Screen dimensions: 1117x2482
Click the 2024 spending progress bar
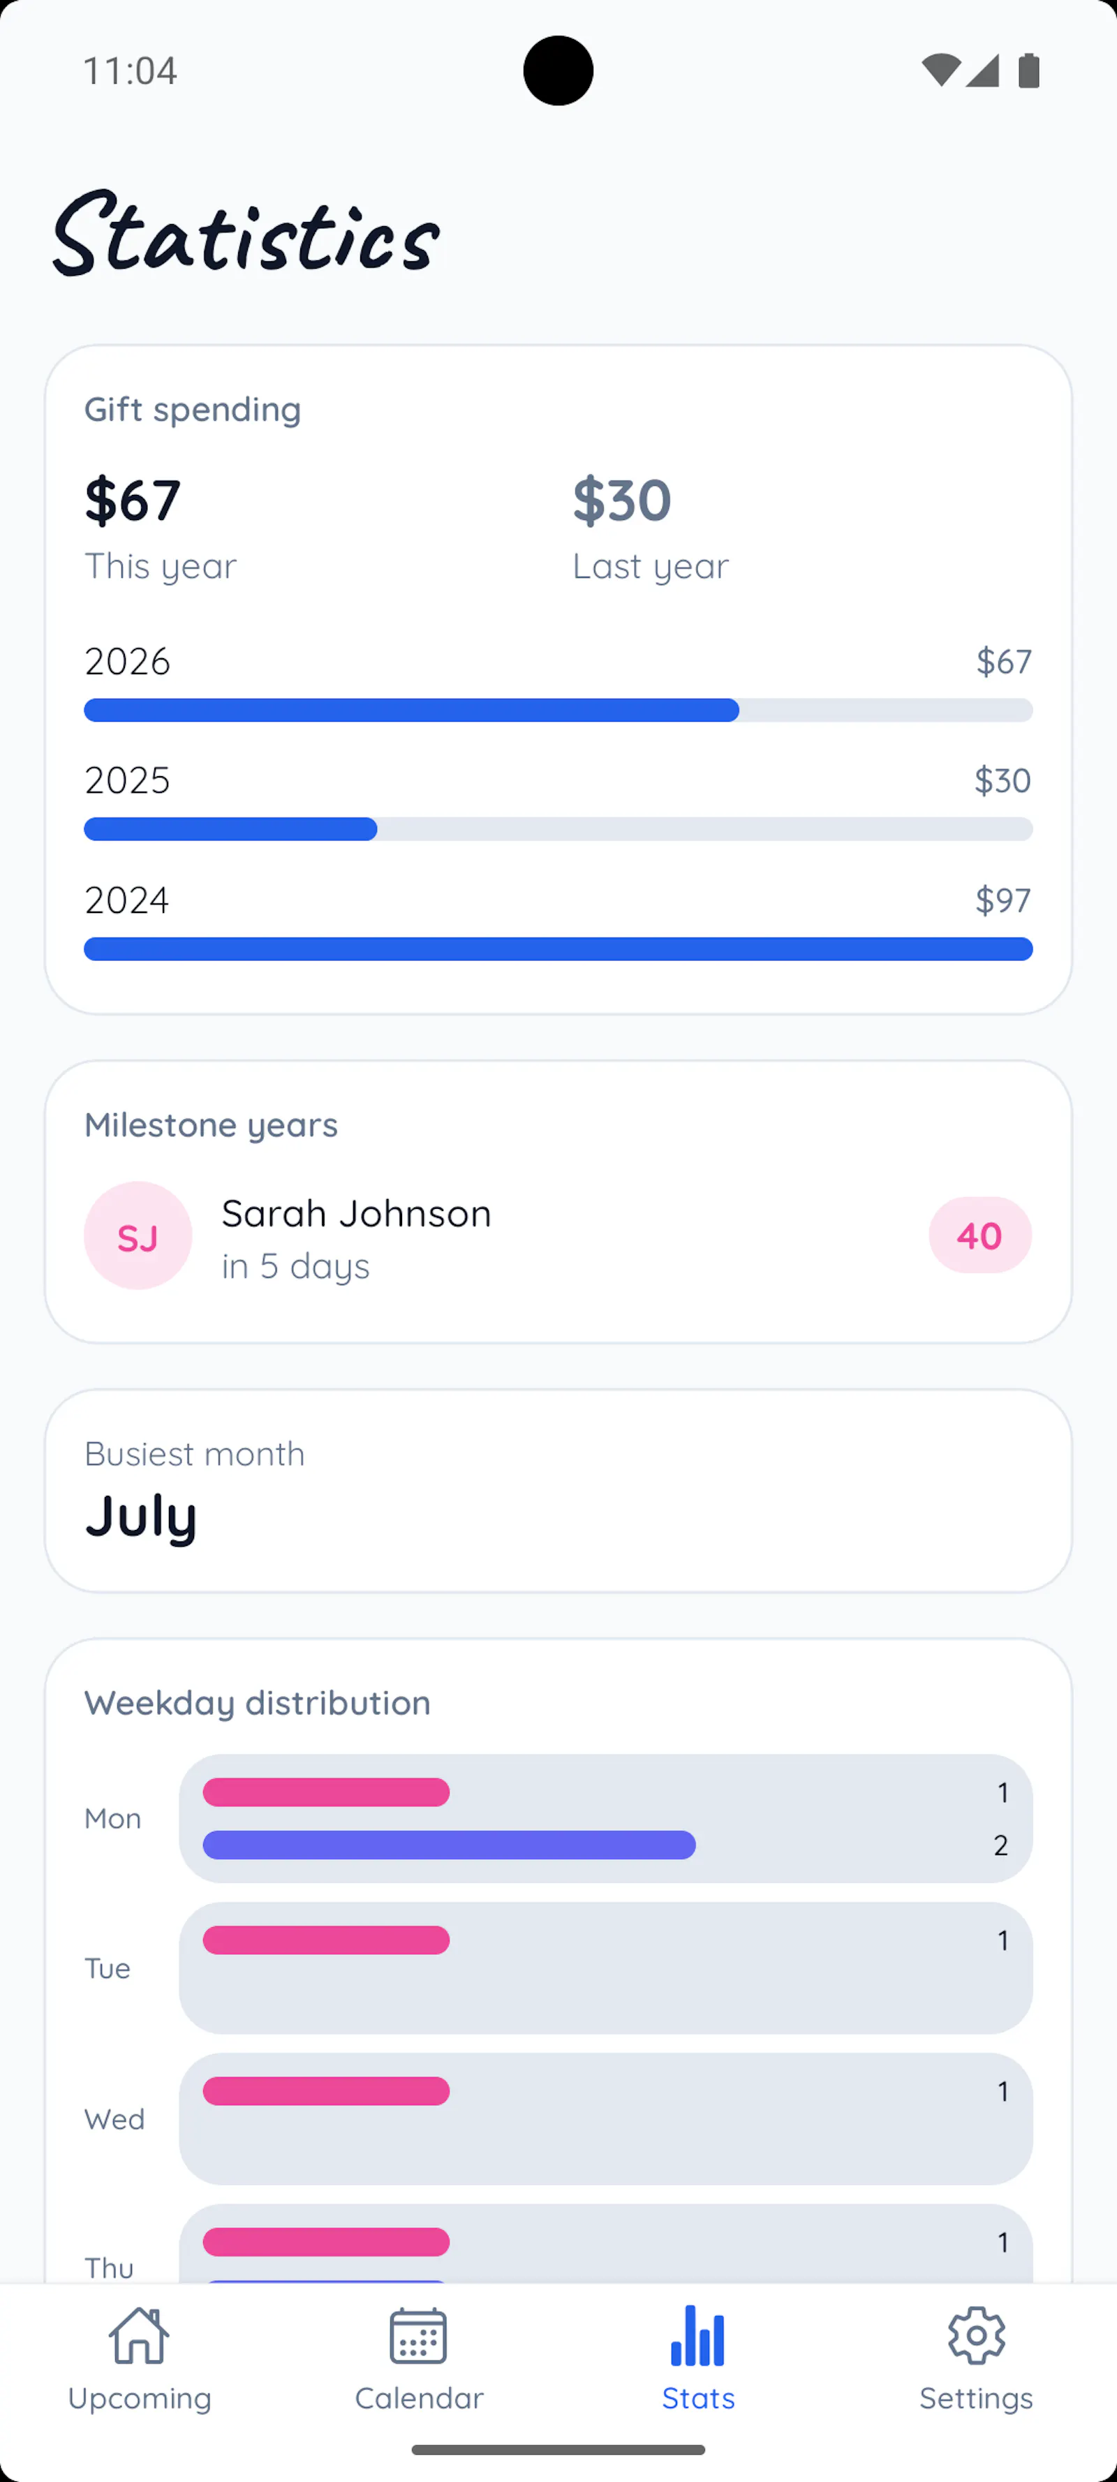pos(558,949)
